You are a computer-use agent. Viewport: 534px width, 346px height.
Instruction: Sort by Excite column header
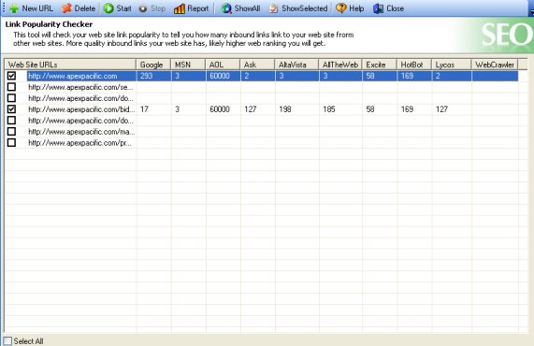pos(380,65)
